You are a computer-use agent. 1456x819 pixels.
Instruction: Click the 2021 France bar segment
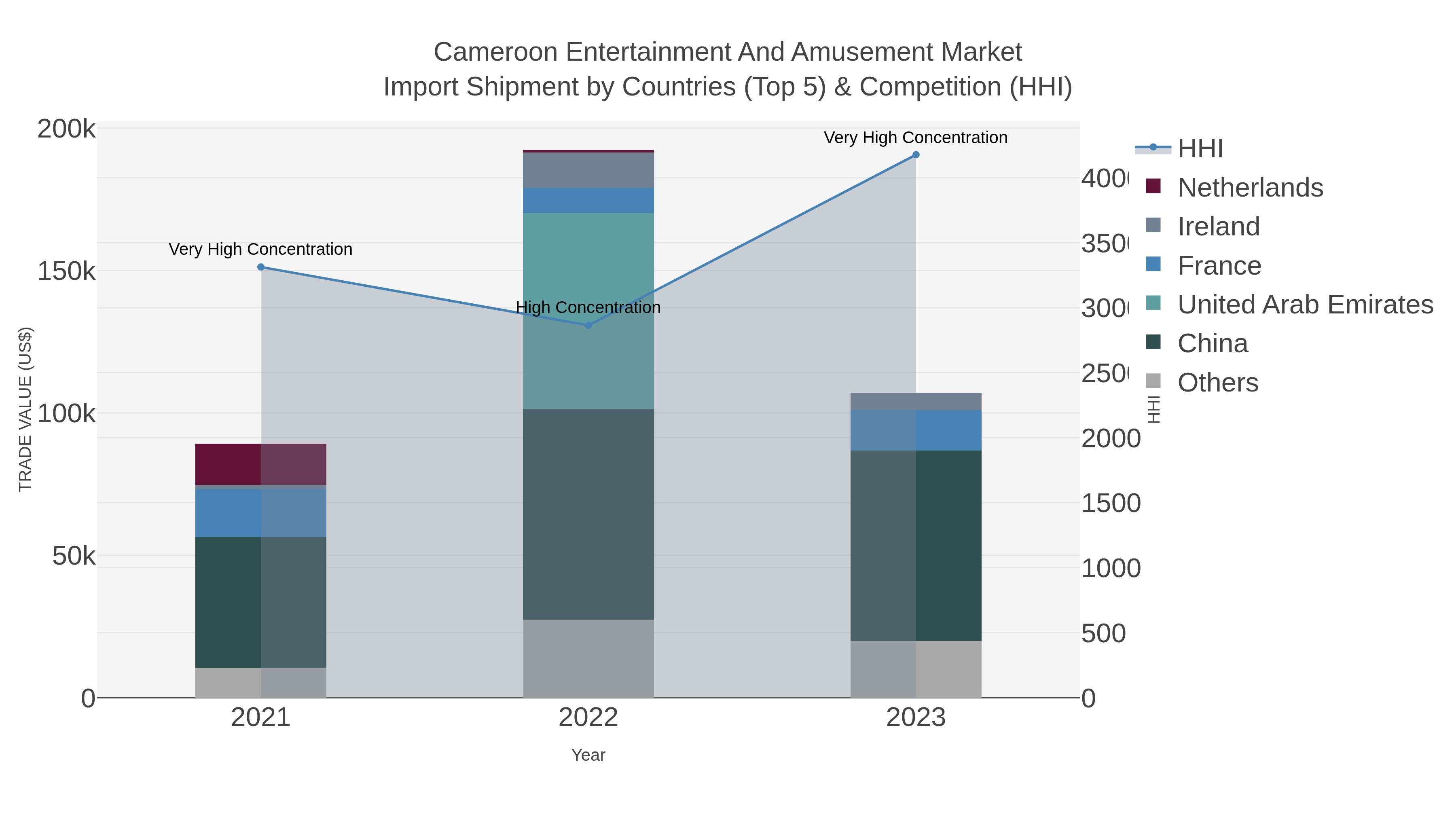[x=260, y=513]
